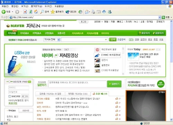173x125 pixels.
Task: Switch to 채택을 기다리는 Q&A tab
Action: click(78, 94)
